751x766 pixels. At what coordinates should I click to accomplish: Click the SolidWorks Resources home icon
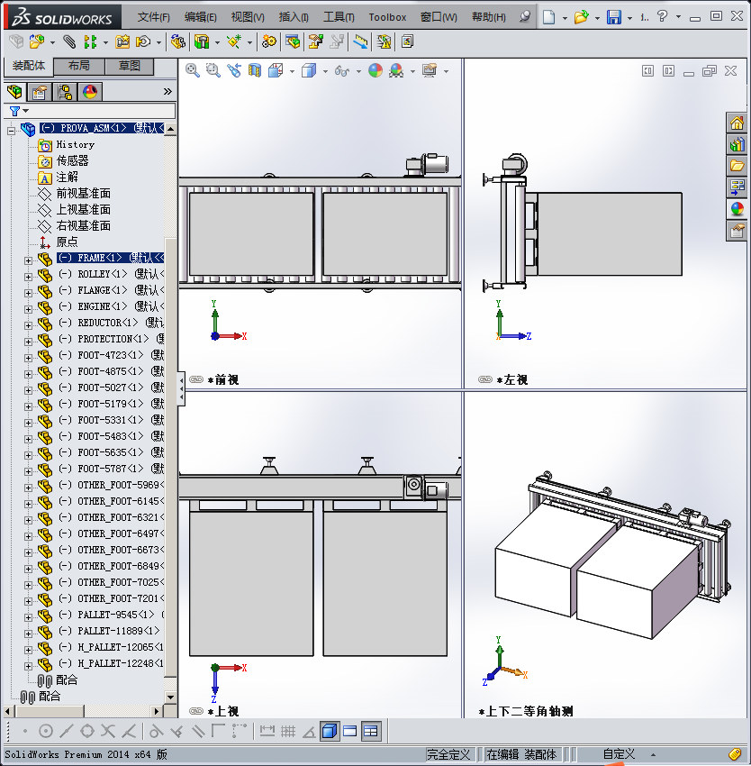pos(737,123)
